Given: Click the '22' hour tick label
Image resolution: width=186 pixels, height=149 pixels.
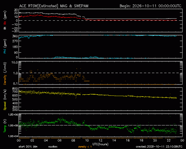Looking at the screenshot, I should click(169, 140).
